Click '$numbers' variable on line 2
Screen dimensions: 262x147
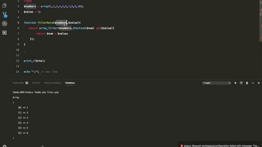click(x=30, y=7)
